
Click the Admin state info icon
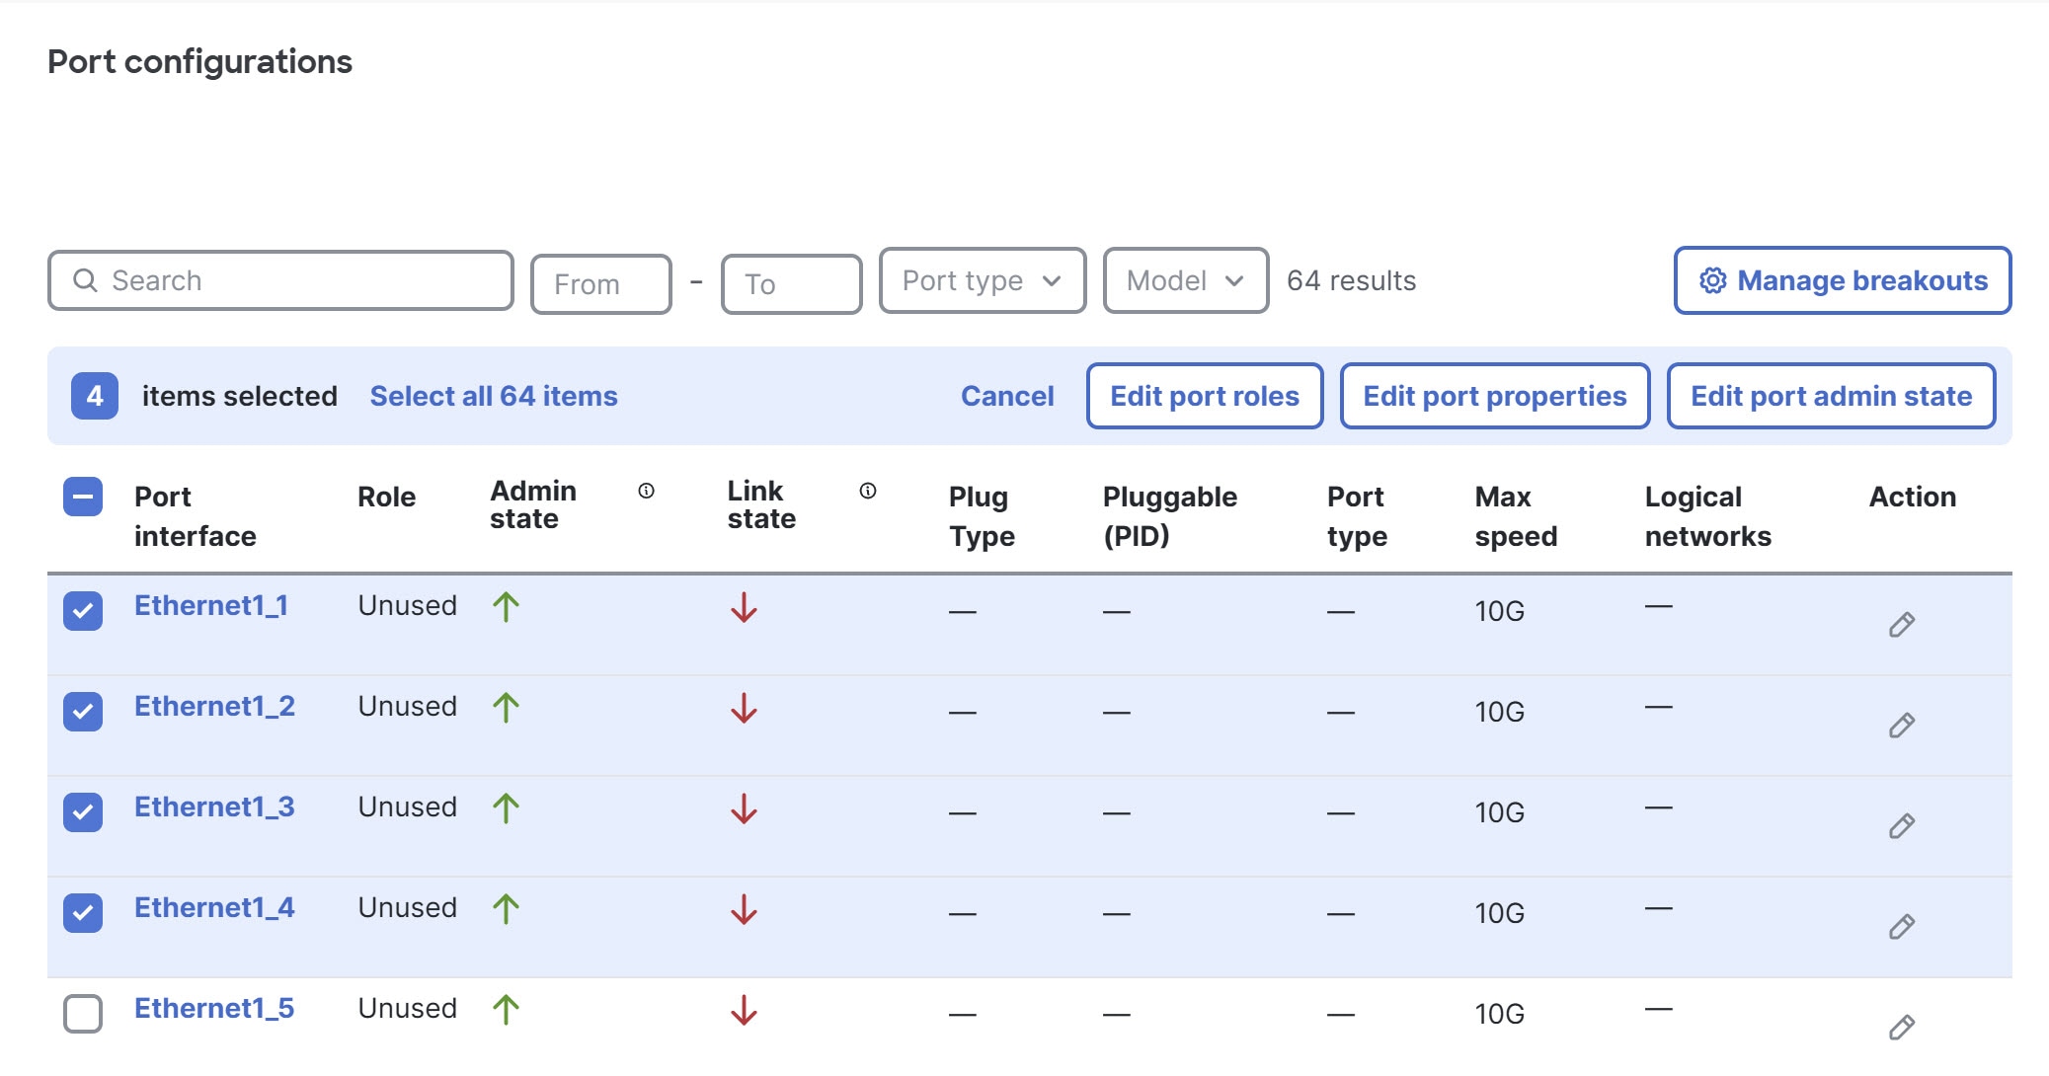pyautogui.click(x=646, y=491)
